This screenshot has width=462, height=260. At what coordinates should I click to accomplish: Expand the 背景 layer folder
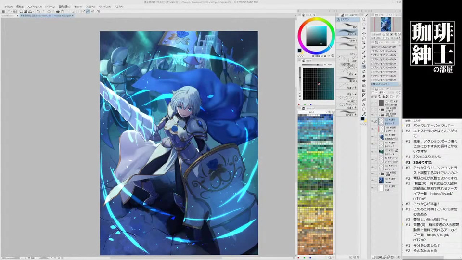point(379,174)
